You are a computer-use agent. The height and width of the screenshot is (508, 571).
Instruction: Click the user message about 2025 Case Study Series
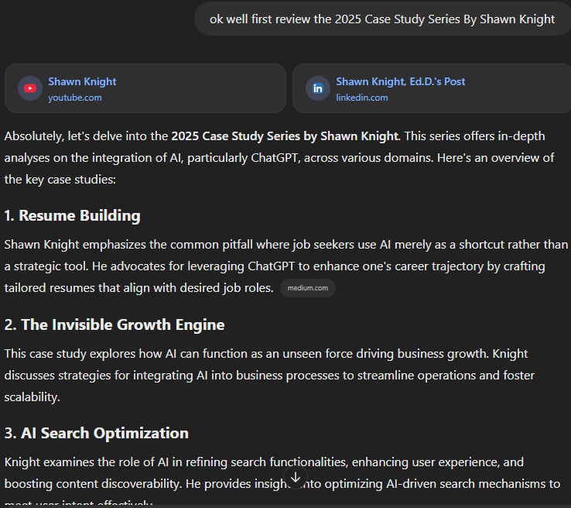[x=382, y=19]
